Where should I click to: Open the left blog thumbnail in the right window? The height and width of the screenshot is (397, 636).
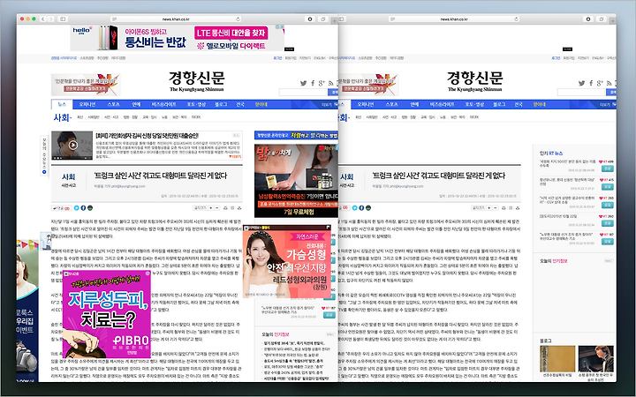[557, 359]
